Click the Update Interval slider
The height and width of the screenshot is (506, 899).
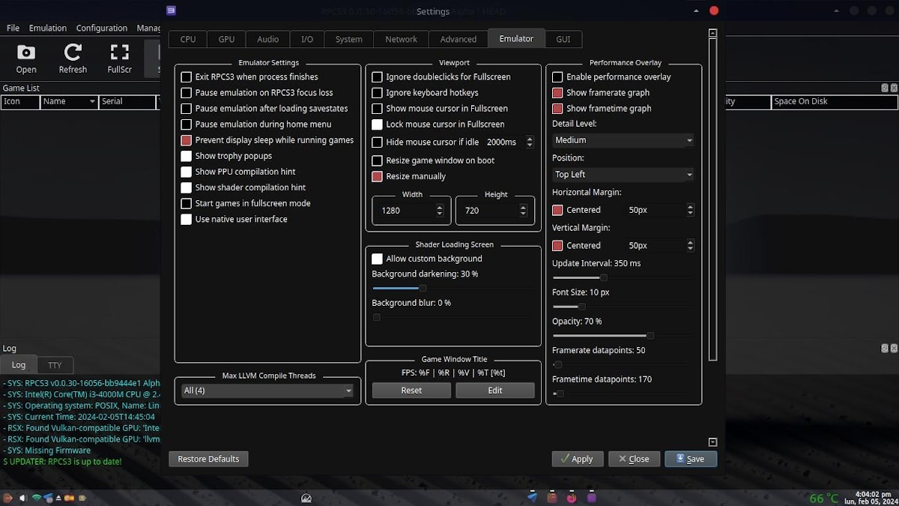[623, 277]
